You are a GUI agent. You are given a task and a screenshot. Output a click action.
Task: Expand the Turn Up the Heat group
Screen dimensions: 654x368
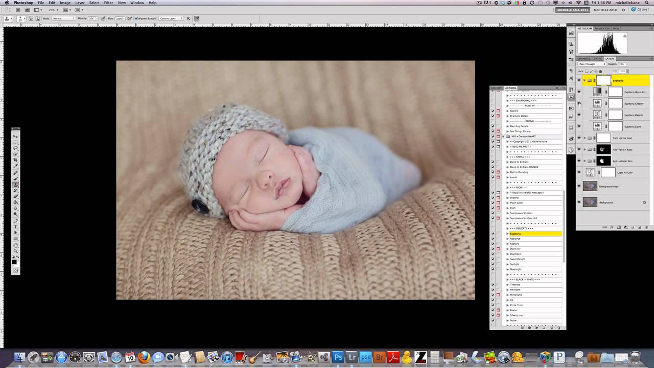coord(585,138)
